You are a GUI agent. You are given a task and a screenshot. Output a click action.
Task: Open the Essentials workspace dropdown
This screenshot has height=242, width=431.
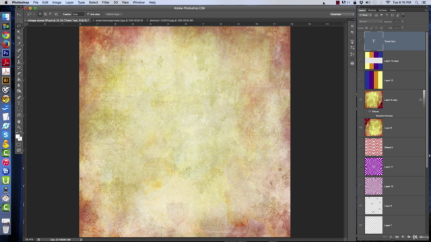click(x=342, y=14)
